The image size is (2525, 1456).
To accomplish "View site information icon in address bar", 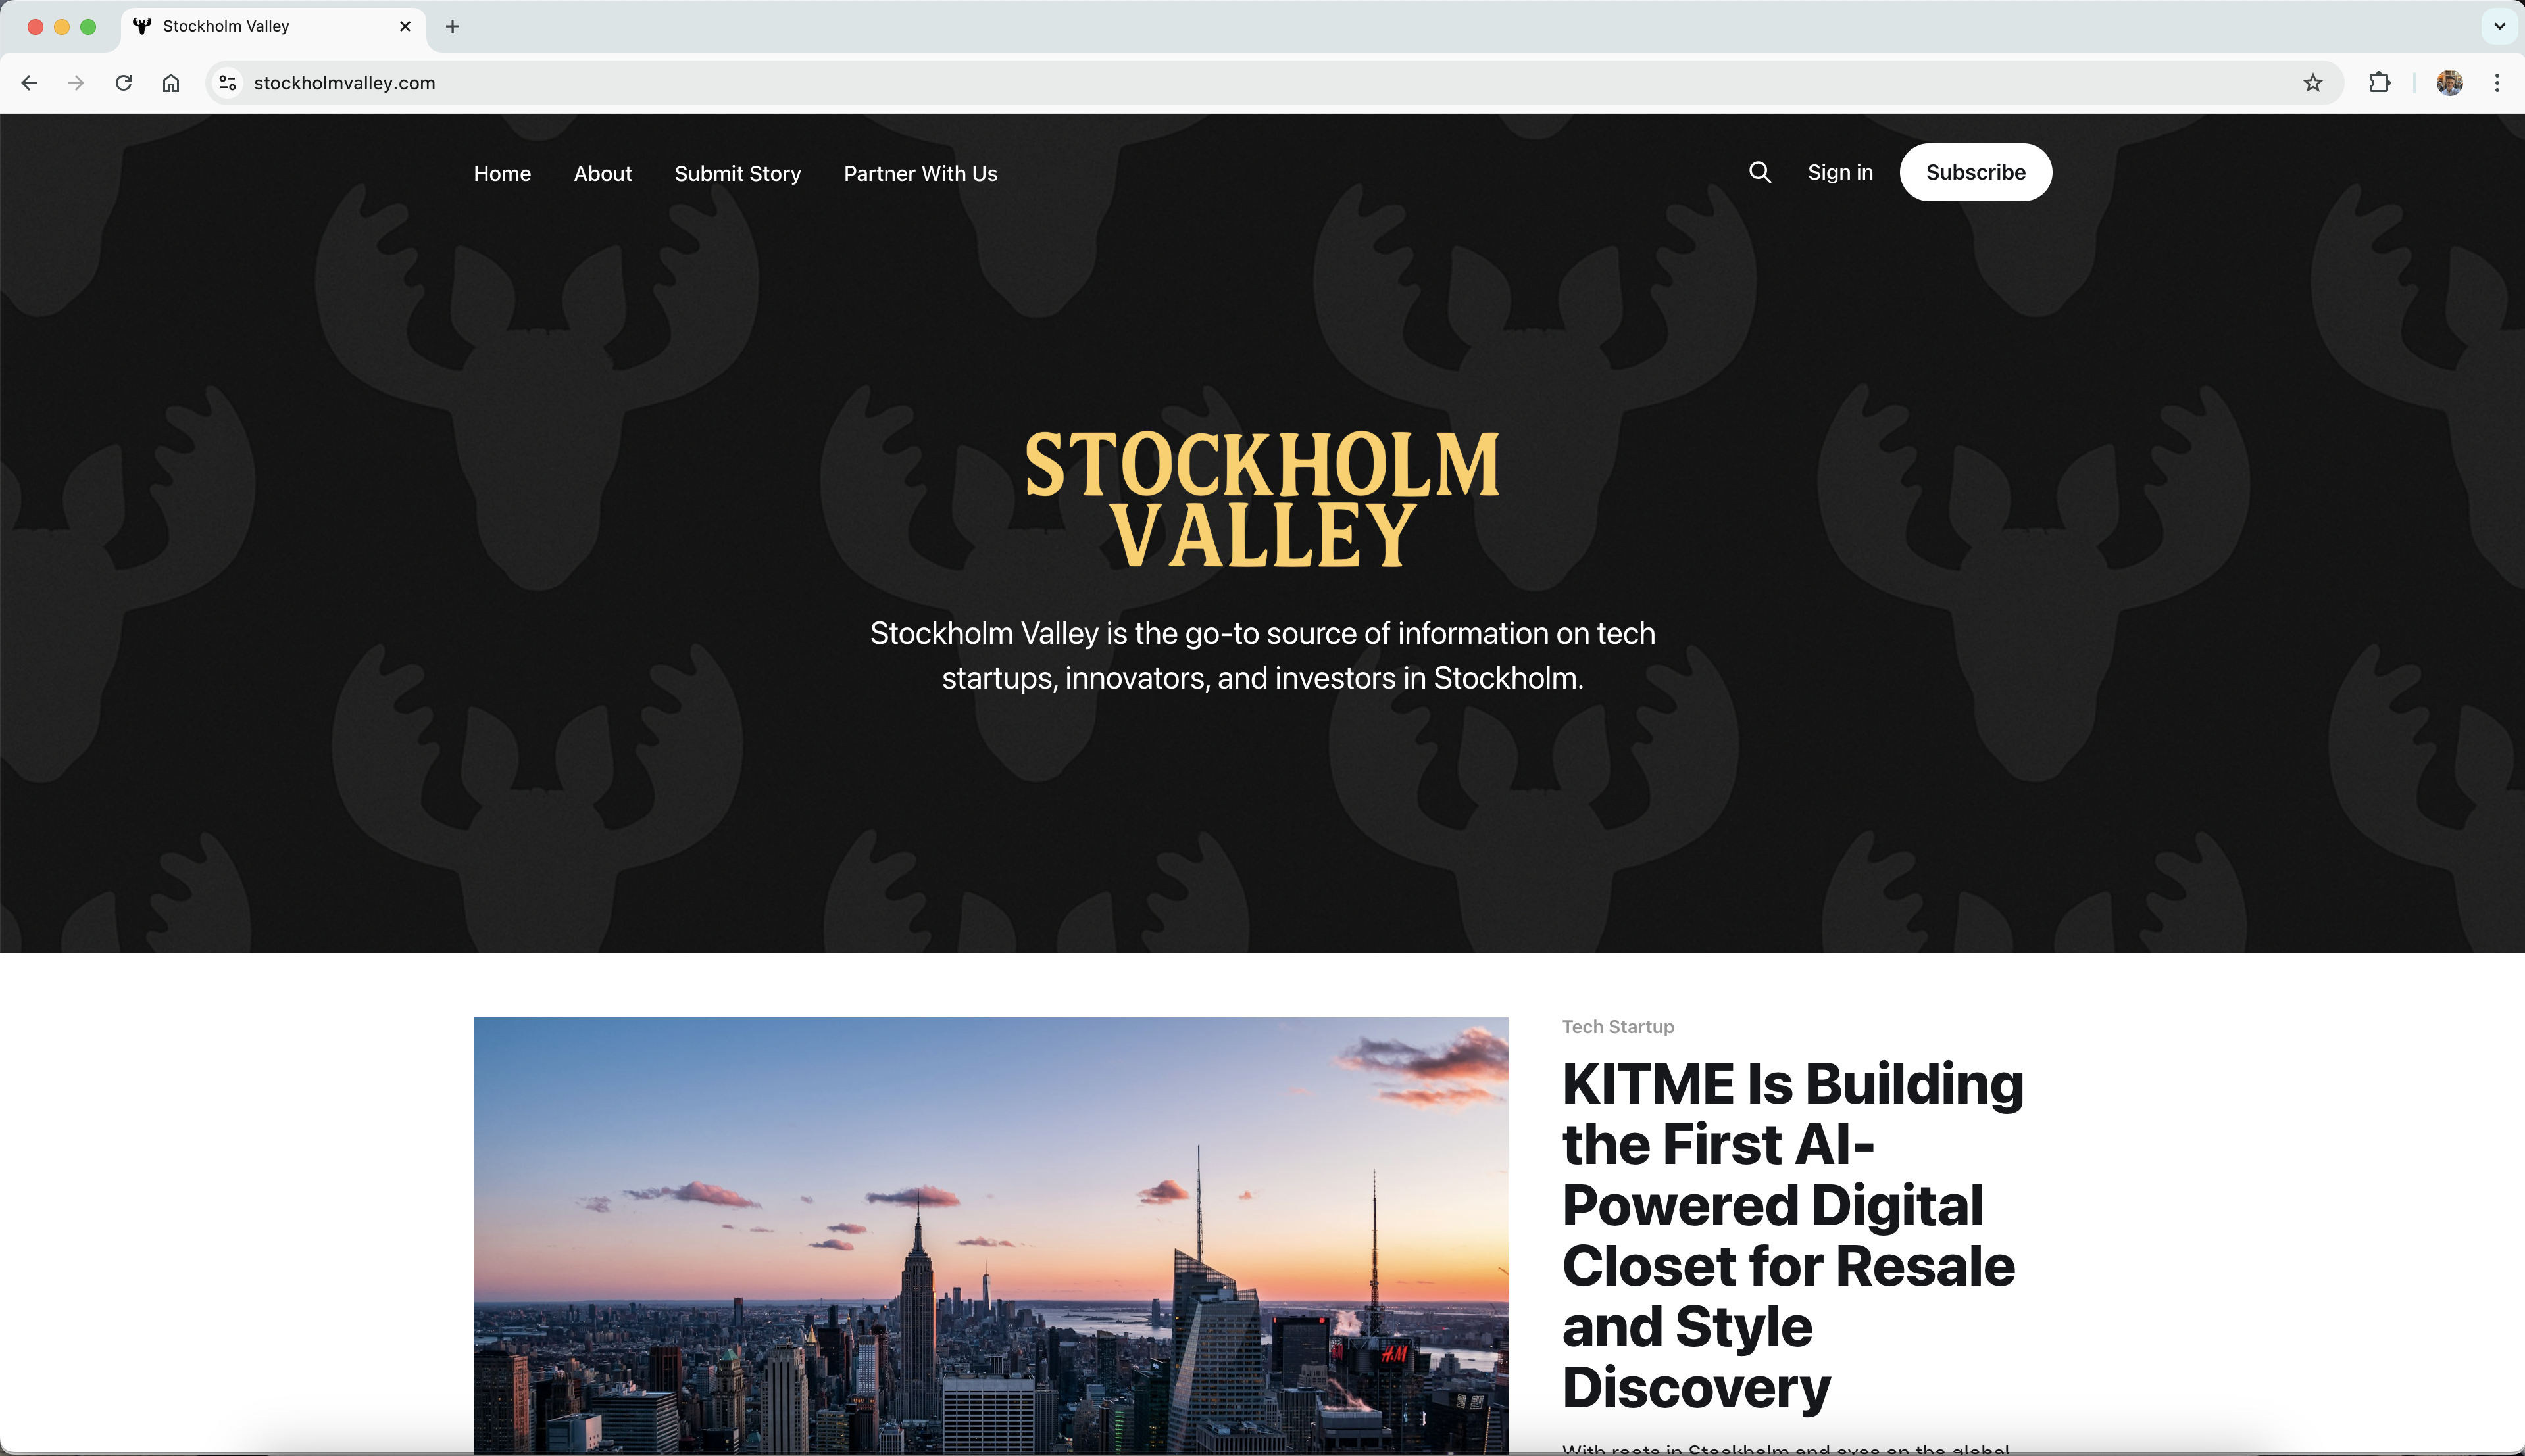I will coord(228,83).
